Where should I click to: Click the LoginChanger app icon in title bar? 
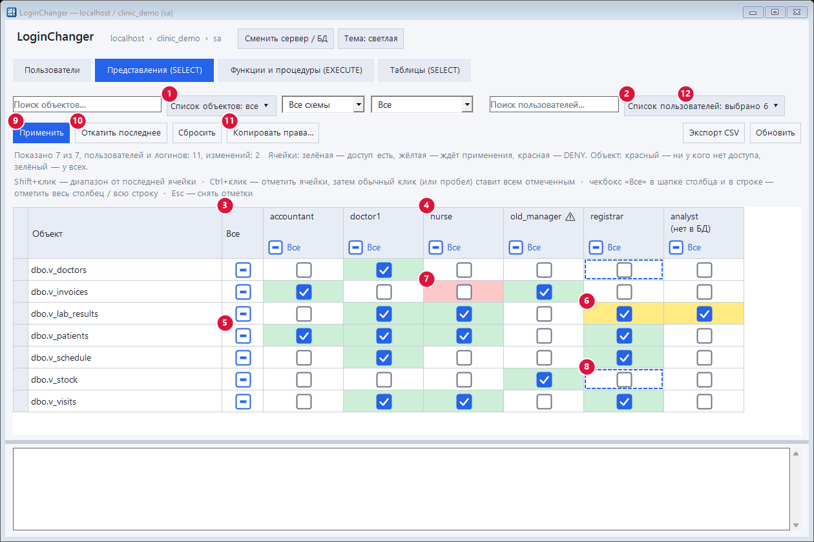[x=11, y=12]
